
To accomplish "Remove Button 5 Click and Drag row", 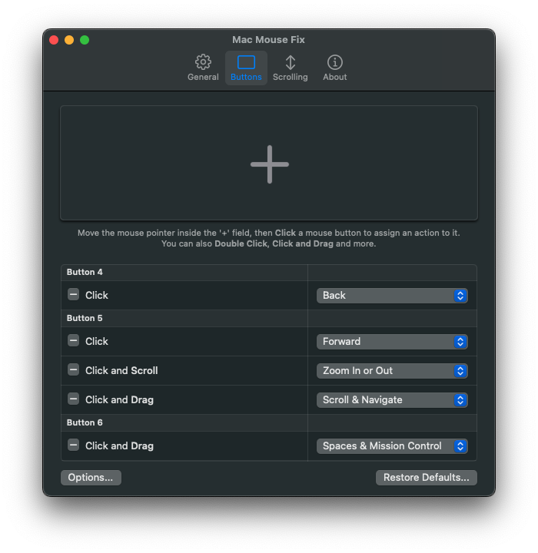I will [73, 399].
